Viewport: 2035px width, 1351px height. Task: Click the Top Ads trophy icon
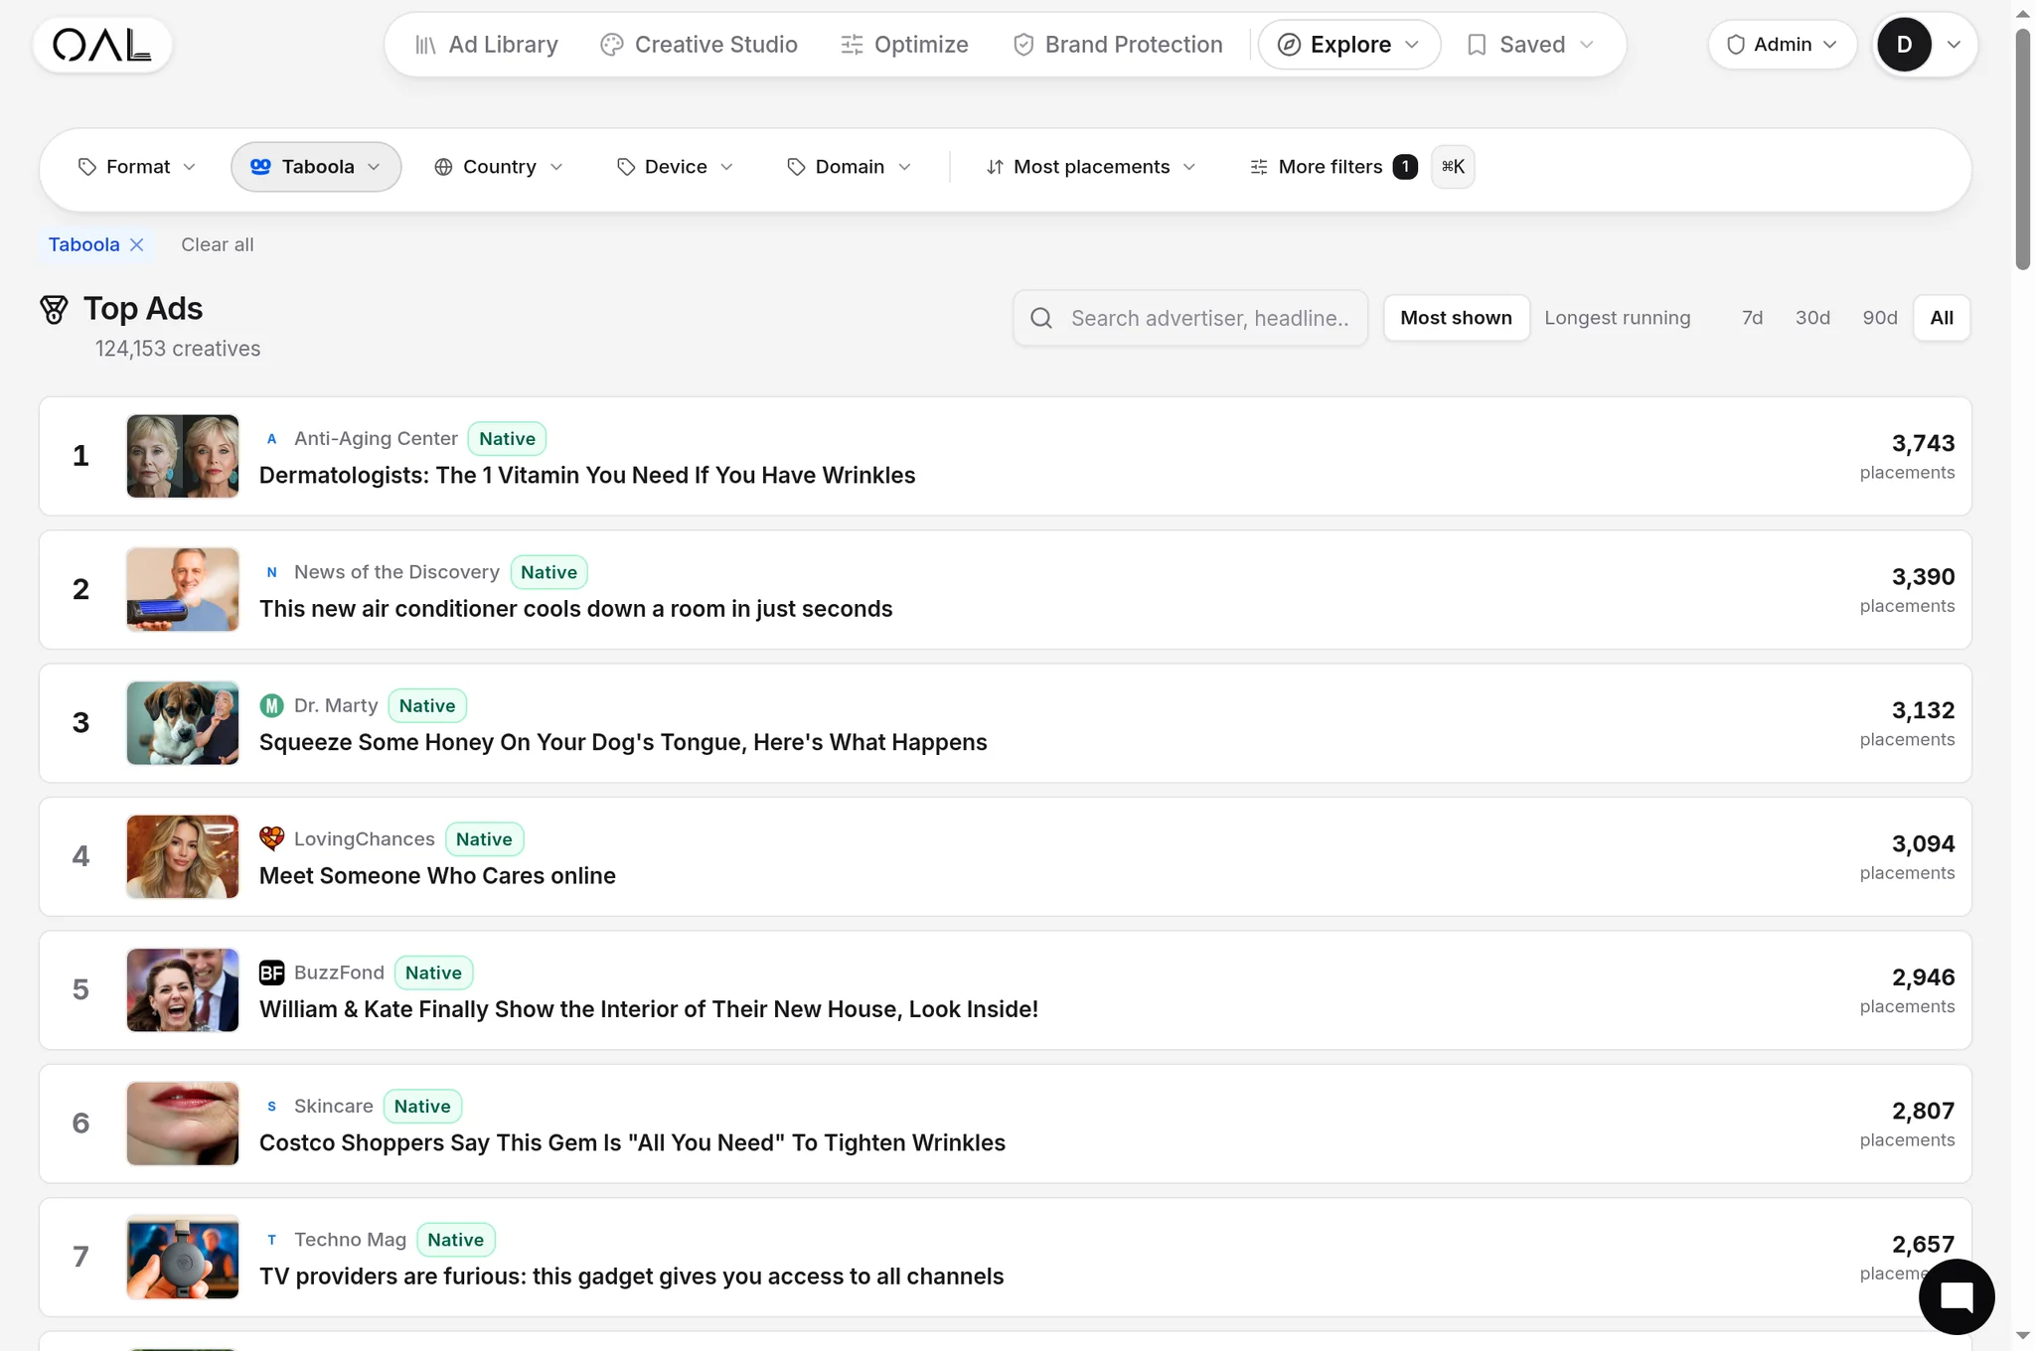[x=54, y=310]
